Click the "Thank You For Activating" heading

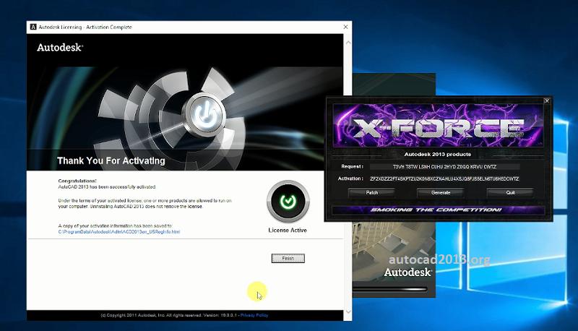click(x=111, y=160)
